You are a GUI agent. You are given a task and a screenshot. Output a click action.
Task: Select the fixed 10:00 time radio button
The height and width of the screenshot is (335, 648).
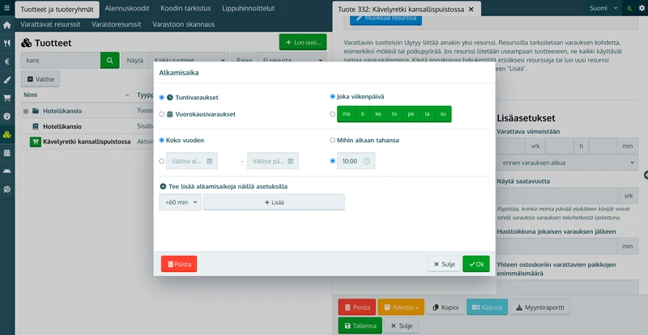(332, 161)
